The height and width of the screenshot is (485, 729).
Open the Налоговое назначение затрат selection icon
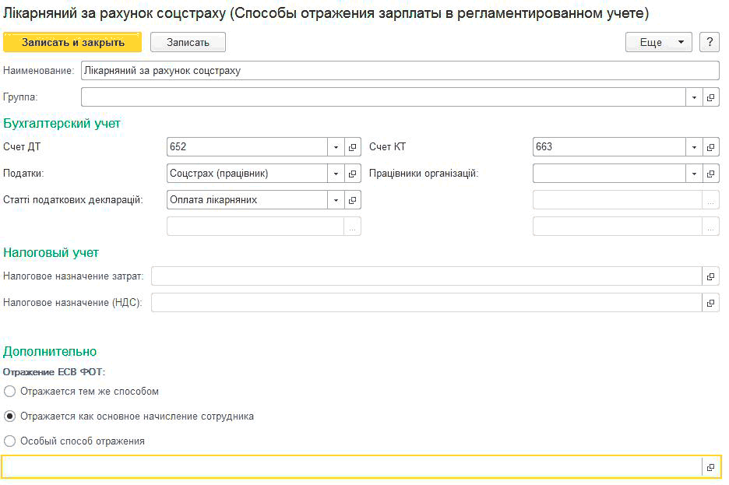710,276
